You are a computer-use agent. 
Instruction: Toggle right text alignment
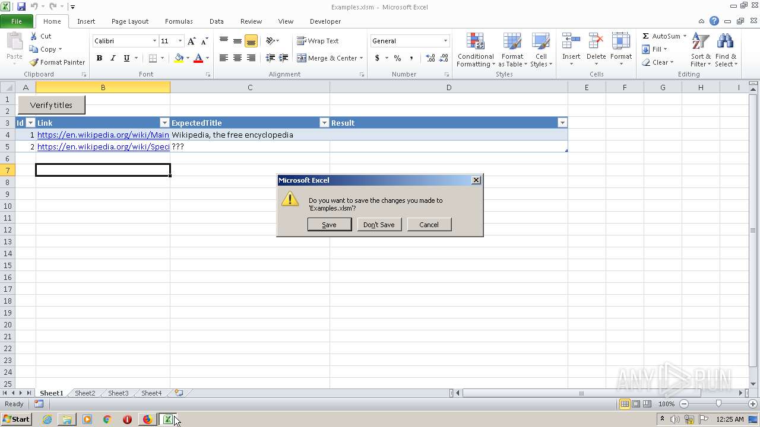coord(251,58)
